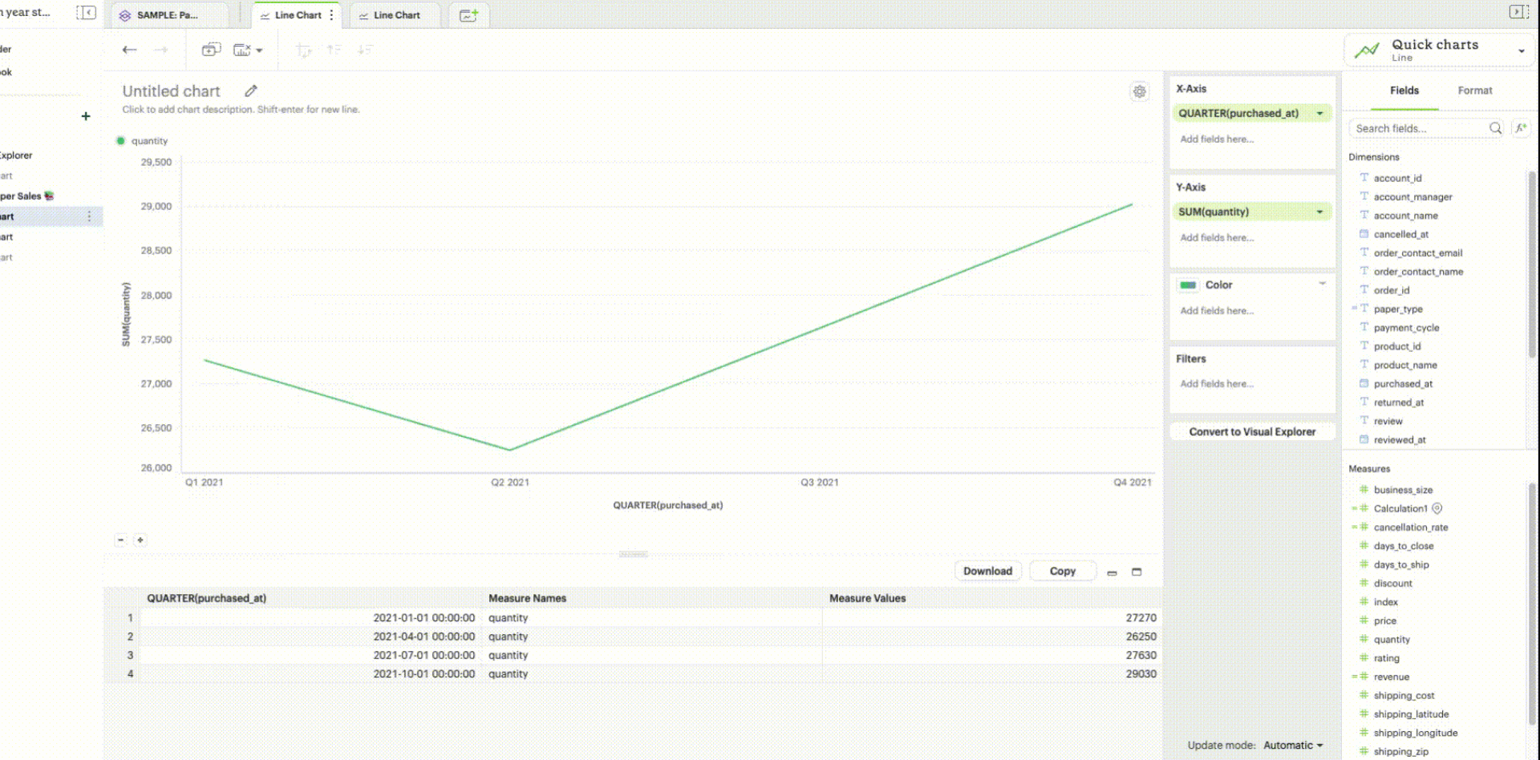Viewport: 1540px width, 760px height.
Task: Click the Color swatch in the Color shelf
Action: (1189, 284)
